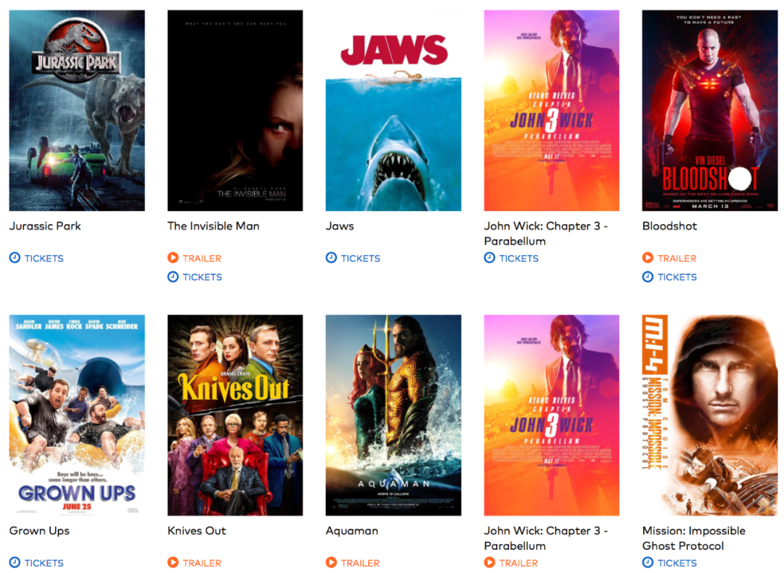This screenshot has width=784, height=573.
Task: Click the clock icon for Mission: Impossible tickets
Action: coord(648,563)
